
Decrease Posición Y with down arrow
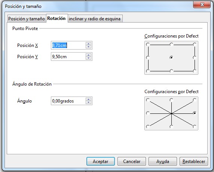[x=88, y=58]
